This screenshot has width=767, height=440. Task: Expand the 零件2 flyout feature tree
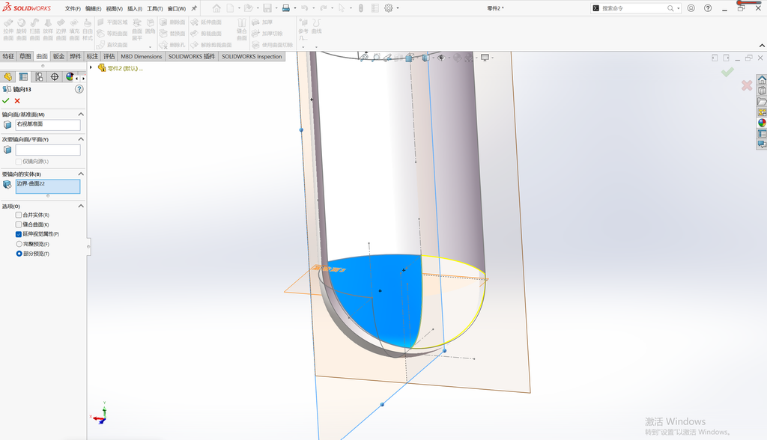[x=91, y=68]
